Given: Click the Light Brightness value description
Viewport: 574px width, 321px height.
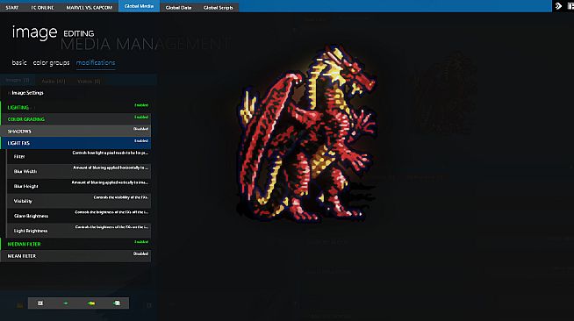Looking at the screenshot, I should tap(111, 227).
